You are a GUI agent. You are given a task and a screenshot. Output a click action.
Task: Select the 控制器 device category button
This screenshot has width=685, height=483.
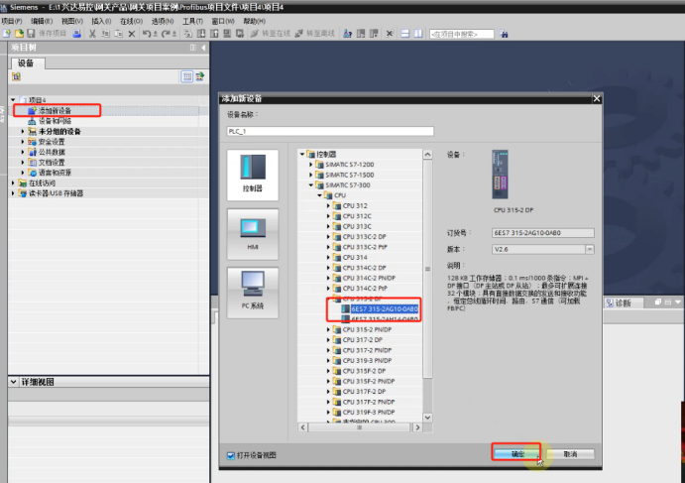(253, 175)
